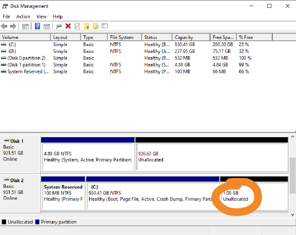Image resolution: width=296 pixels, height=235 pixels.
Task: Click the Disk 1 drive icon in graphical view
Action: click(x=6, y=140)
